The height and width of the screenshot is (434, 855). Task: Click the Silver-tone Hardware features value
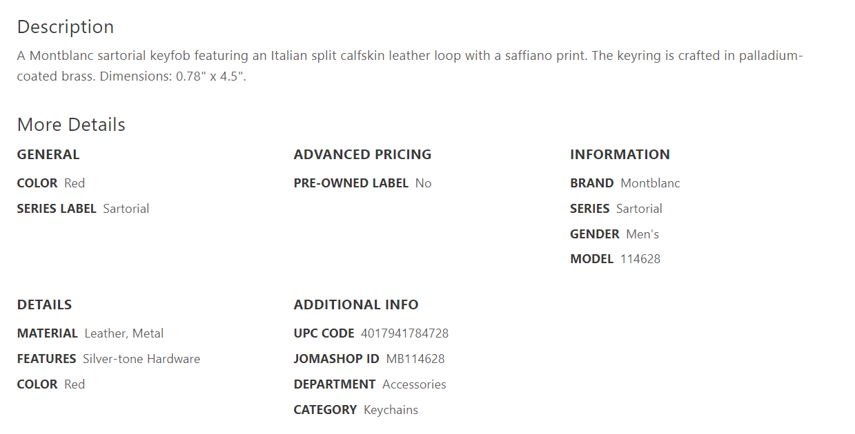click(x=141, y=359)
